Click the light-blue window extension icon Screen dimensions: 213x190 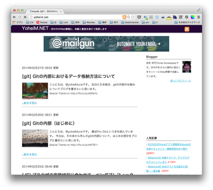[157, 17]
